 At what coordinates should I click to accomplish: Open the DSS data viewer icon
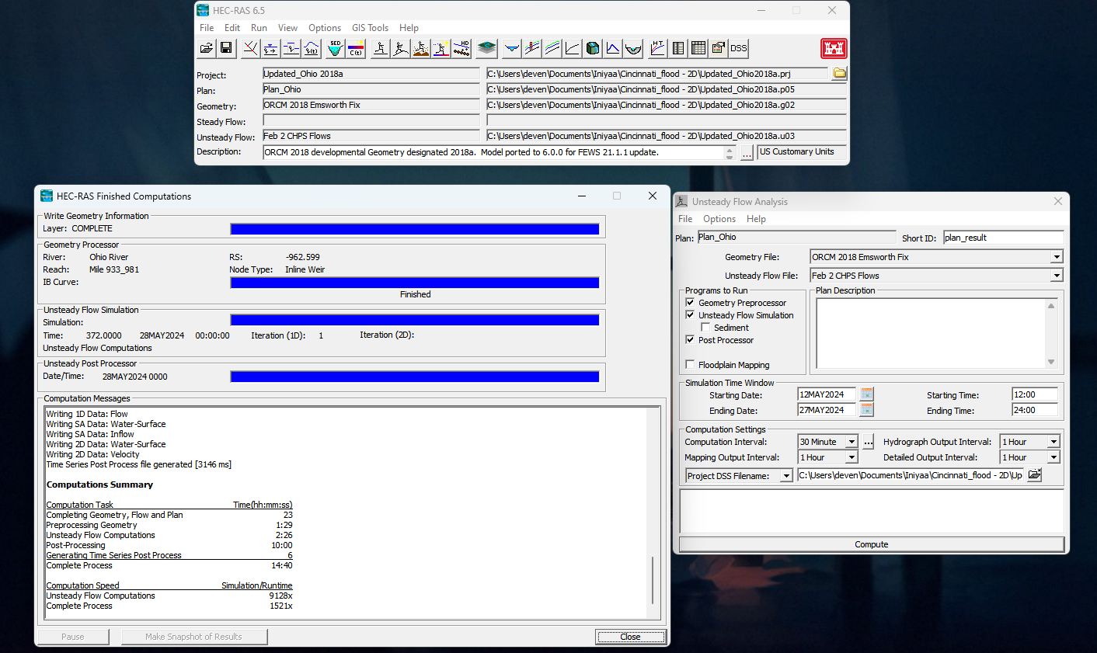[x=739, y=48]
